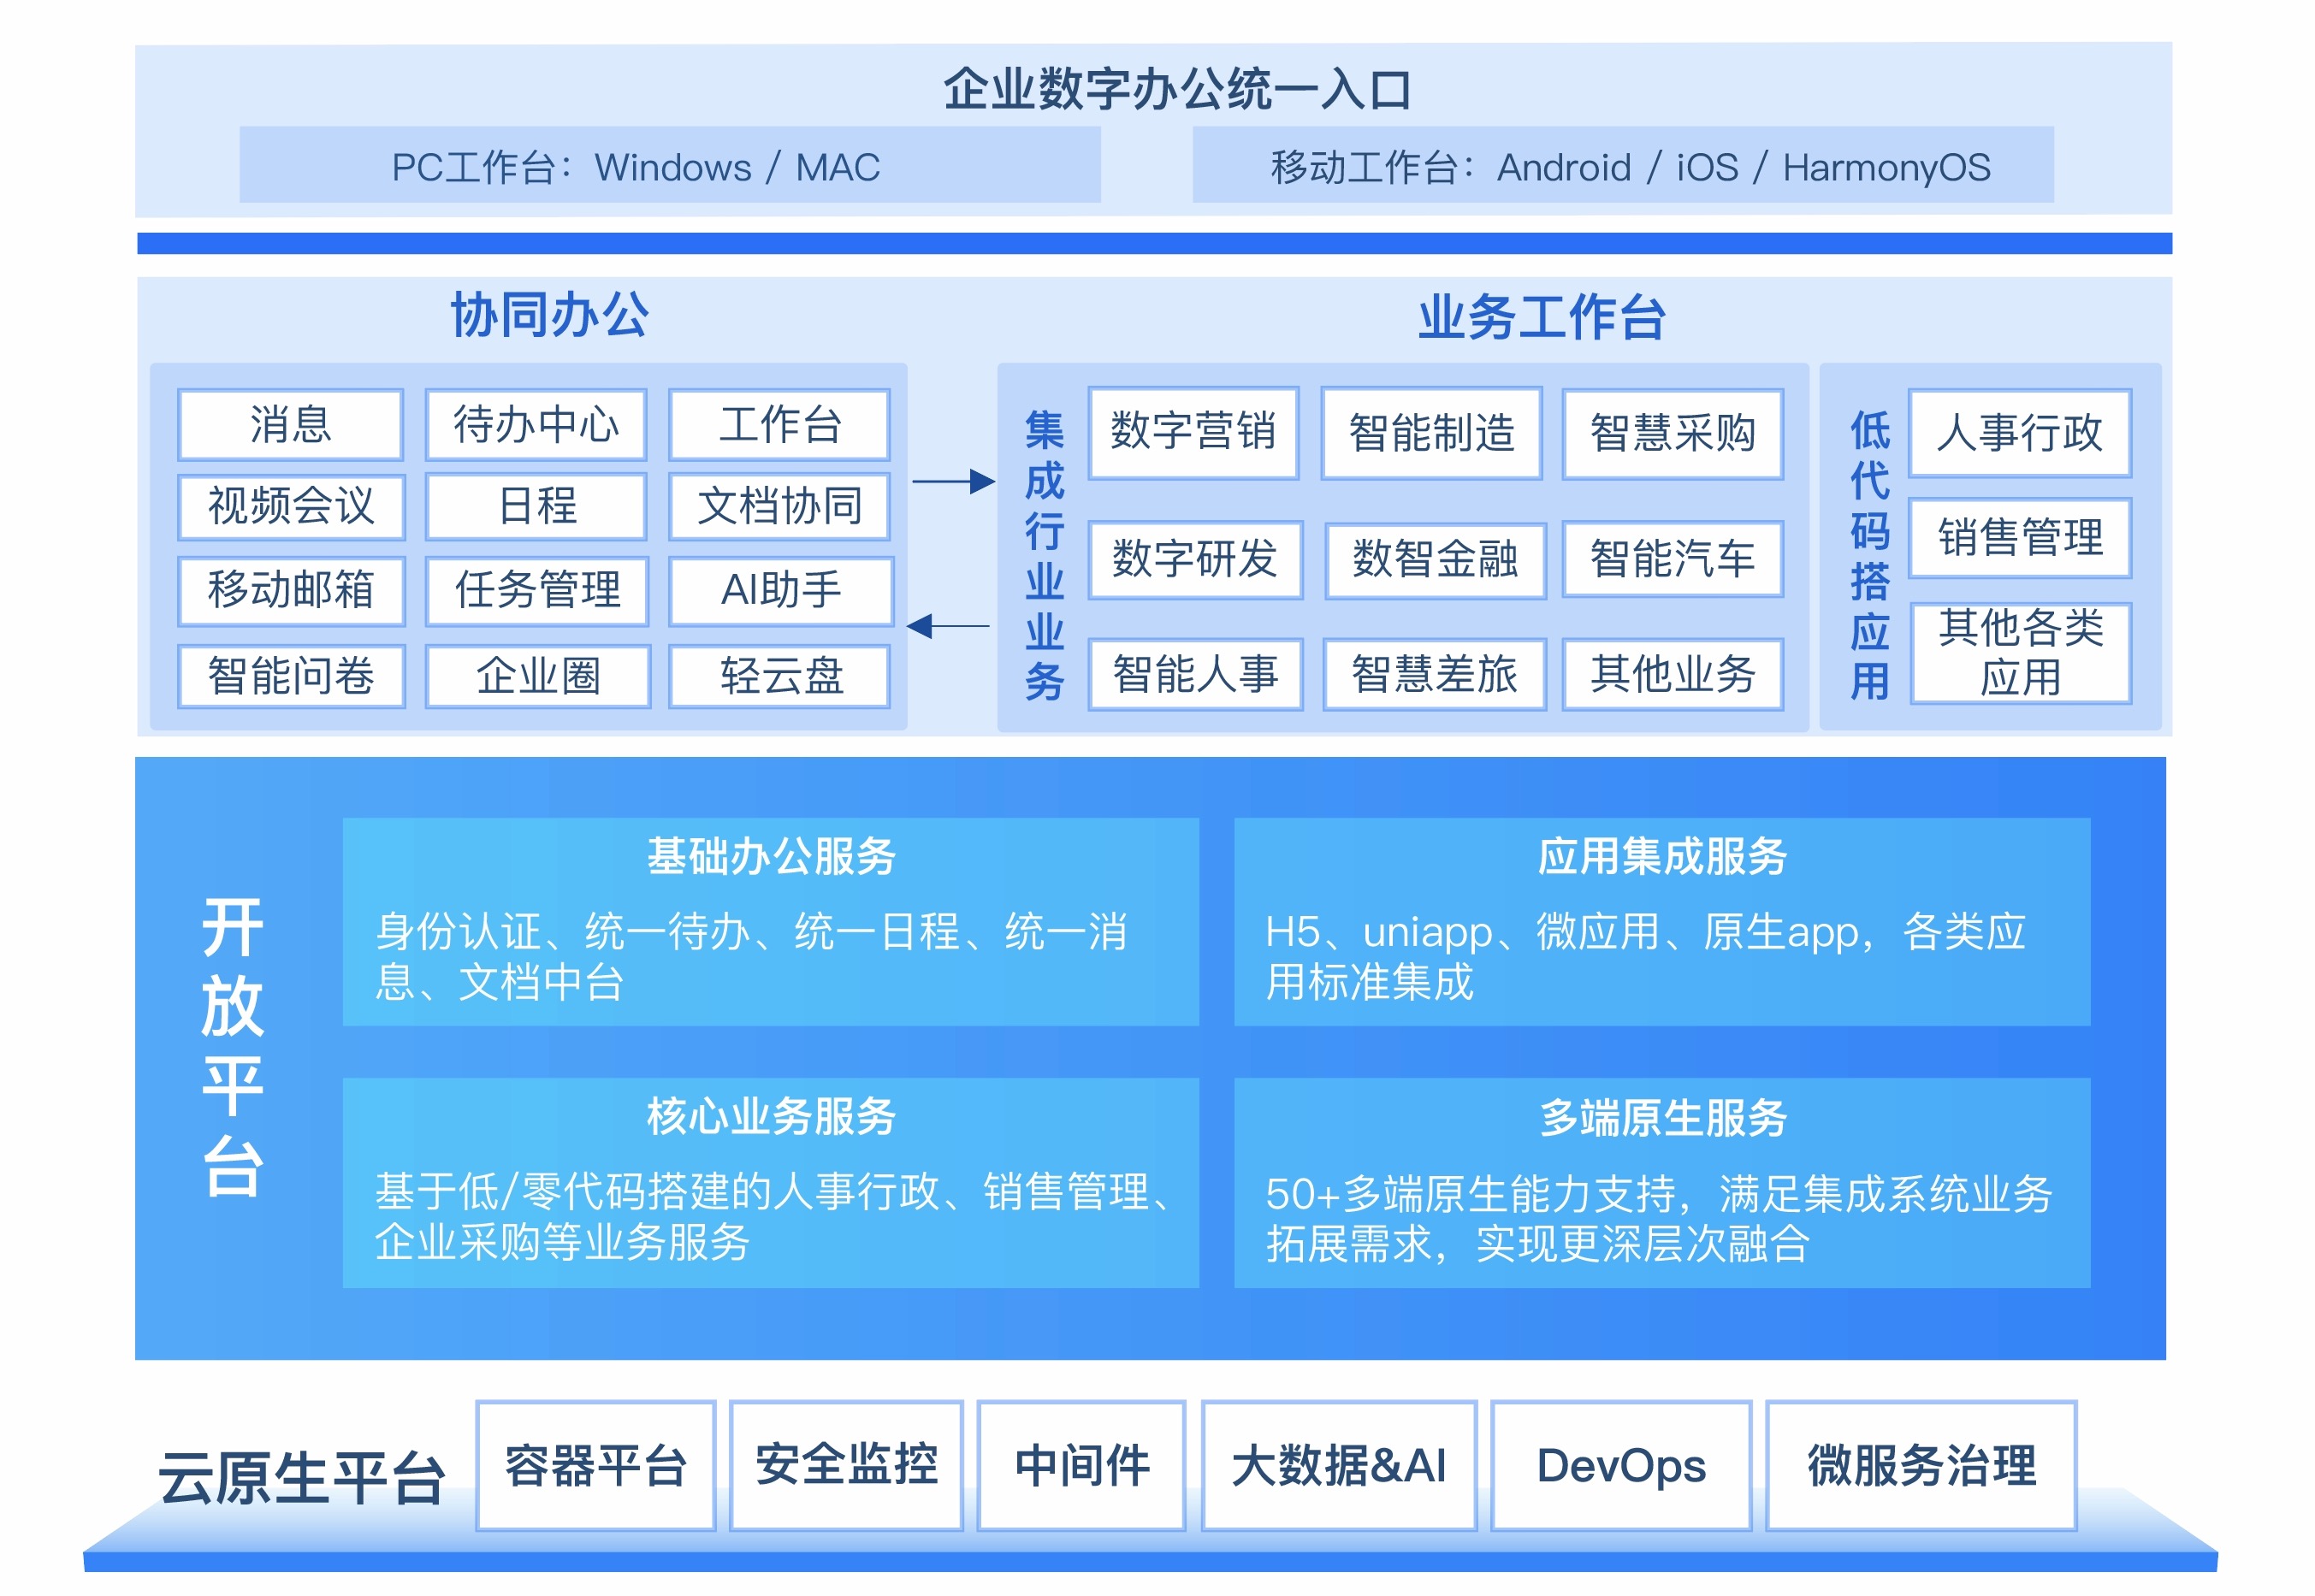
Task: Click the vertical 低代码搭应用 label
Action: pos(1869,555)
